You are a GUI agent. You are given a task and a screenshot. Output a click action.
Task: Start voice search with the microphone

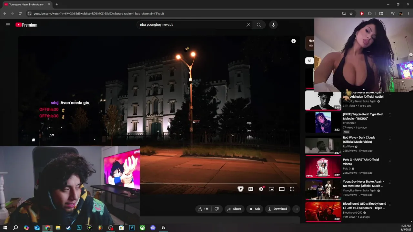point(273,25)
